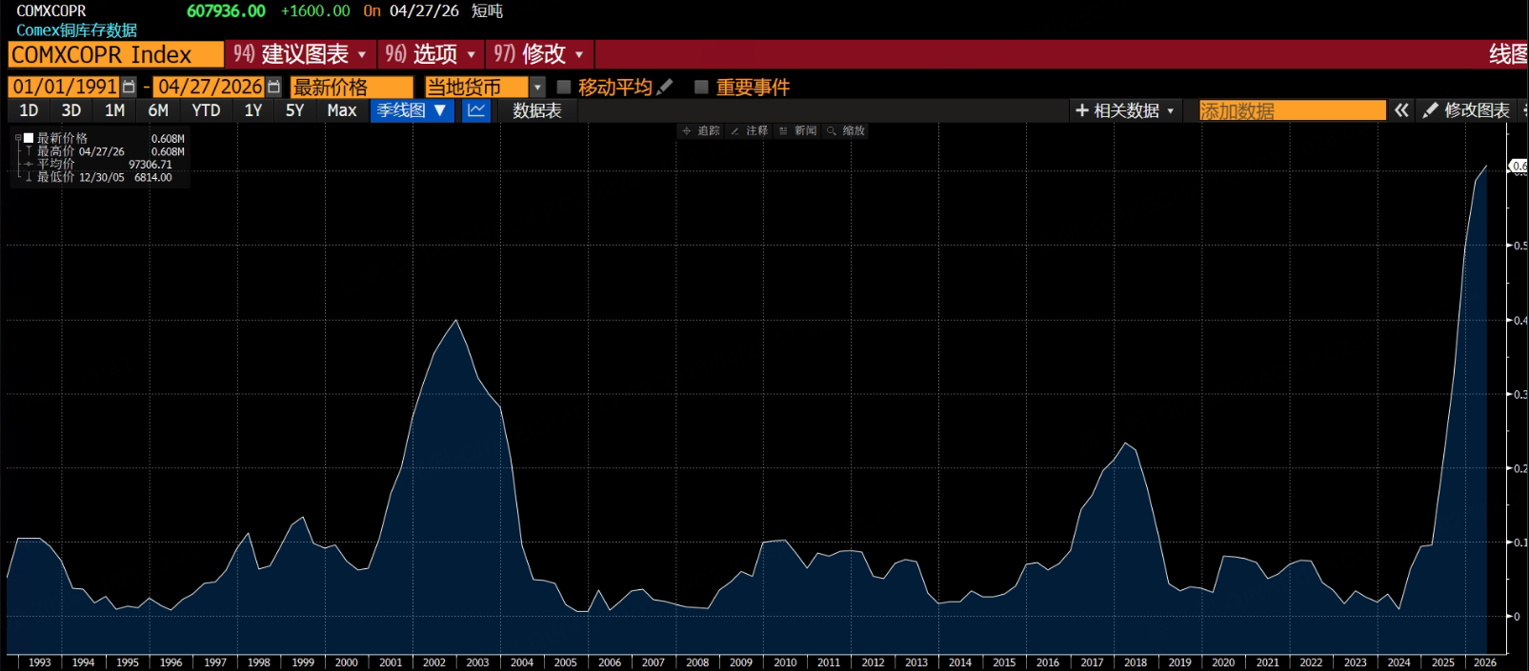Screen dimensions: 1529x671
Task: Open the 96) 选项 dropdown
Action: (430, 54)
